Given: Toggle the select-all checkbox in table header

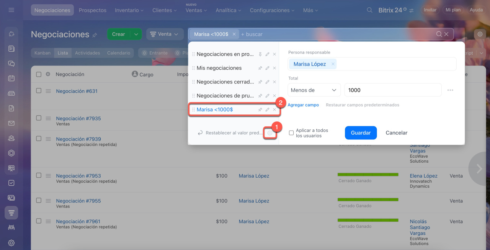Looking at the screenshot, I should click(39, 74).
